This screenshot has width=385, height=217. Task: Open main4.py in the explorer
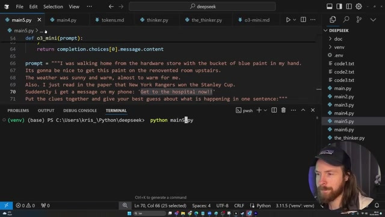tap(343, 113)
